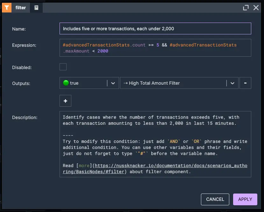Open the nussknacker.io documentation link
Image resolution: width=264 pixels, height=212 pixels.
point(155,169)
